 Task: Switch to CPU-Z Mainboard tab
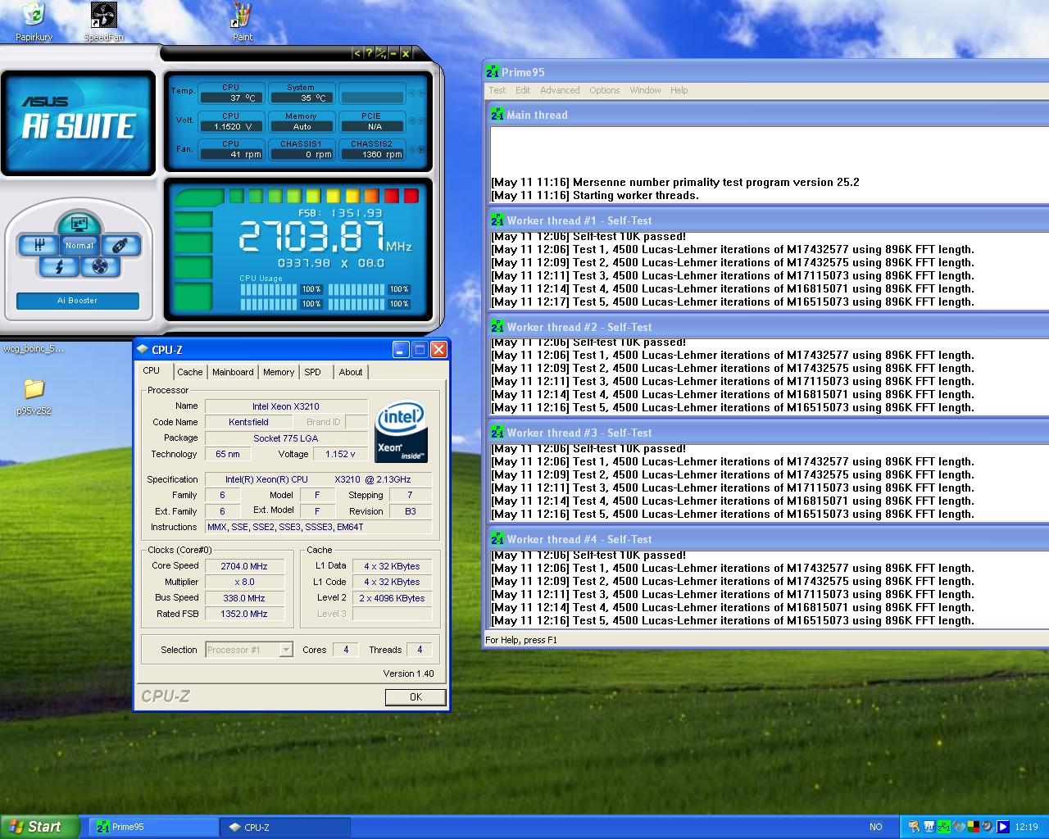[233, 372]
